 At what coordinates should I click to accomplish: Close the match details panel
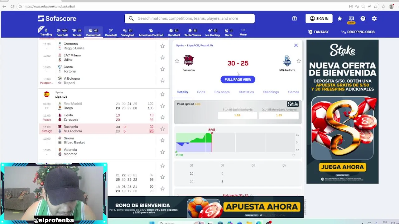[296, 45]
